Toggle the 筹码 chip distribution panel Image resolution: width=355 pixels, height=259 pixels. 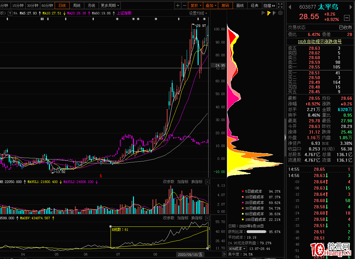[225, 5]
